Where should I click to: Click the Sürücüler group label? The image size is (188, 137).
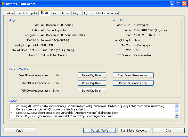[117, 20]
